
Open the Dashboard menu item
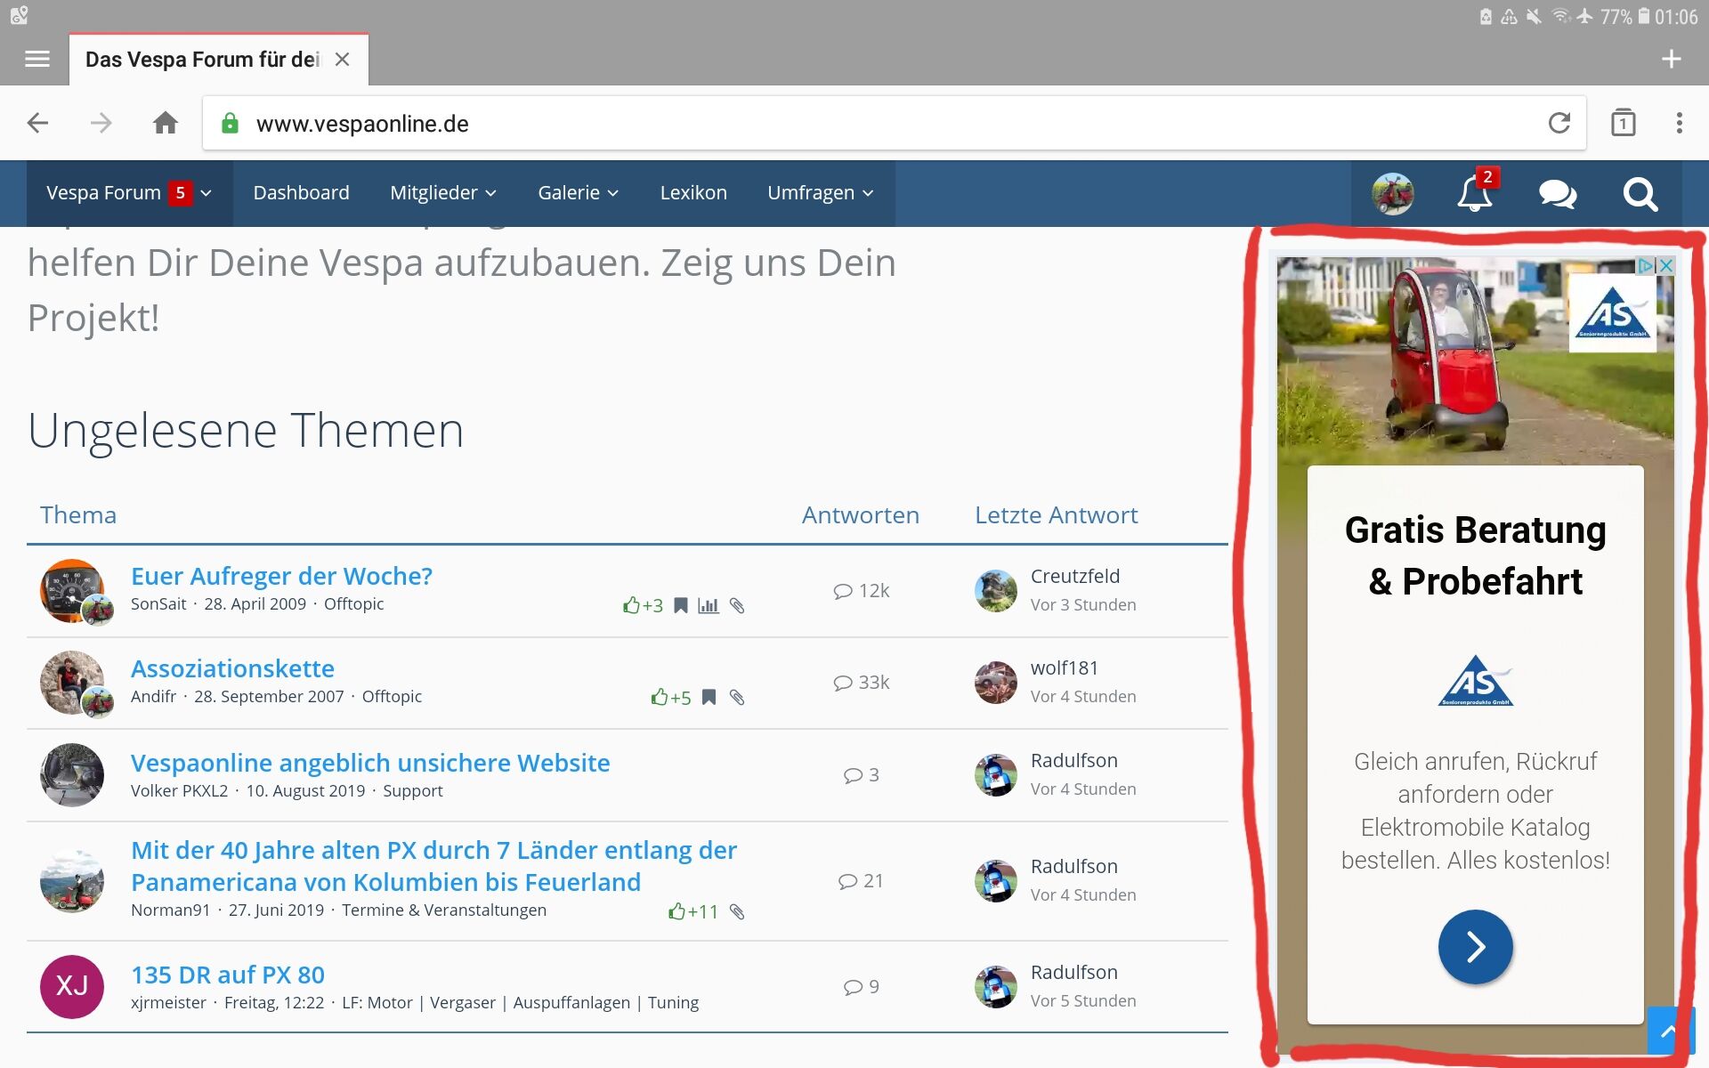301,193
